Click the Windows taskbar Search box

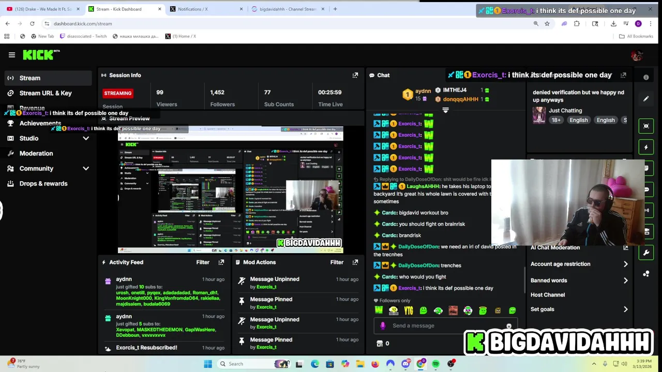point(254,364)
